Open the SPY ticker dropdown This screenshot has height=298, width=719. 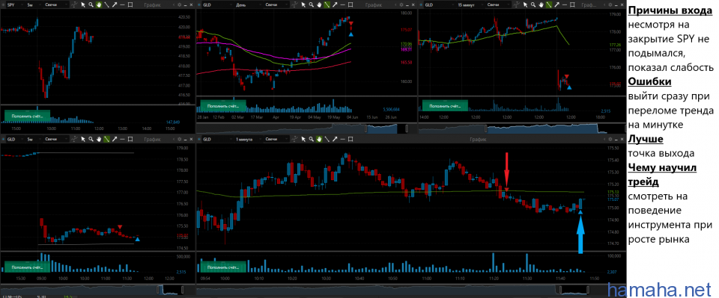[x=15, y=4]
